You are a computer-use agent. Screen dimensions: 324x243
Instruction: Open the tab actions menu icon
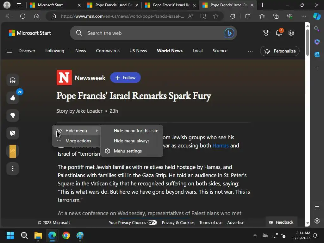pos(19,5)
